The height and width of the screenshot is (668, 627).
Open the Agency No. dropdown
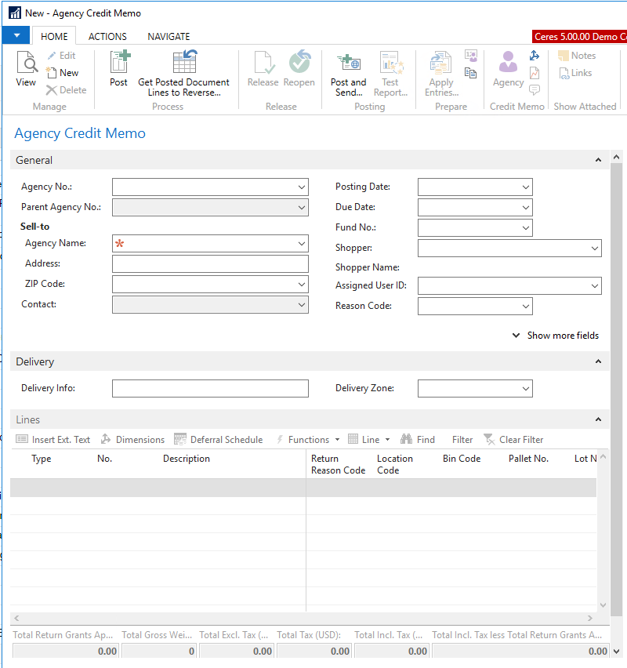pos(302,187)
